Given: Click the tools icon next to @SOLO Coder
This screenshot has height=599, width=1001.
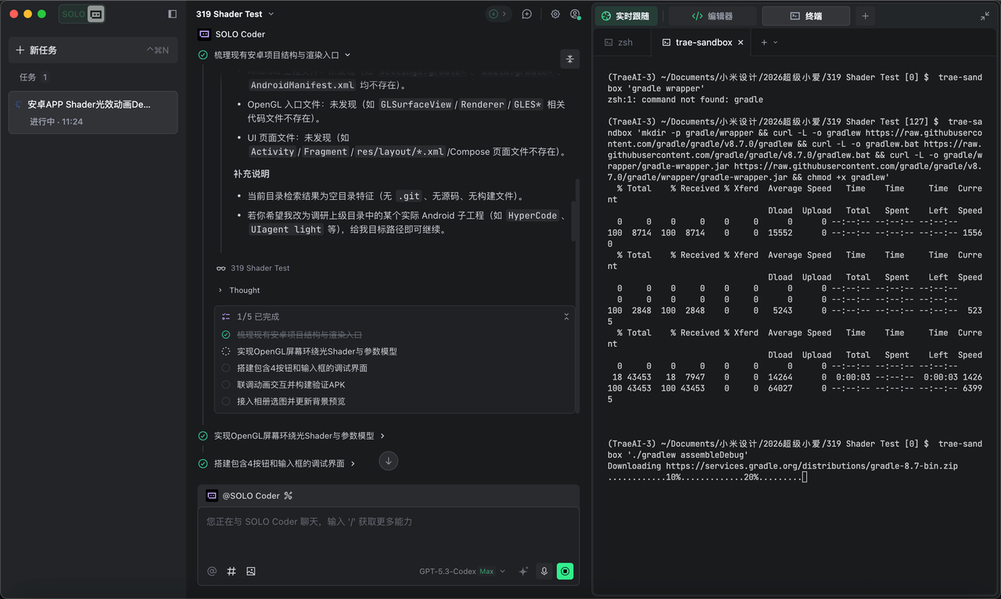Looking at the screenshot, I should (288, 495).
